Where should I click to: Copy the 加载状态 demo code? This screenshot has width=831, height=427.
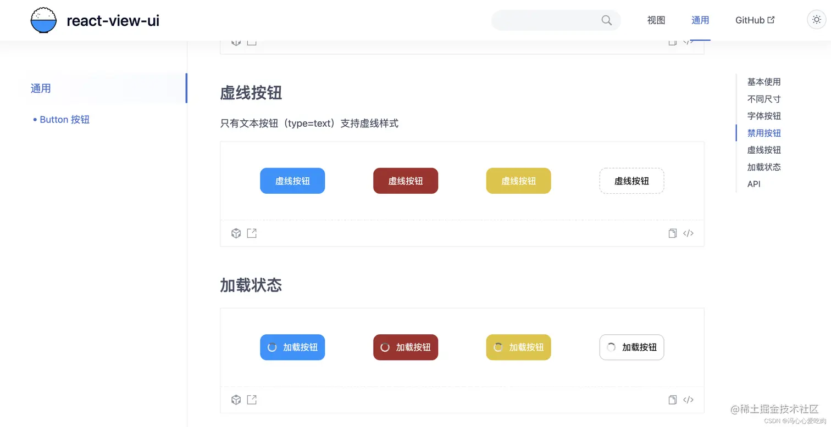coord(672,400)
